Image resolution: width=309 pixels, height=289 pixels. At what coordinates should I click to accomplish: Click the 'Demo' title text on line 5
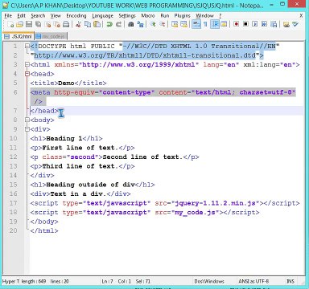tap(66, 83)
